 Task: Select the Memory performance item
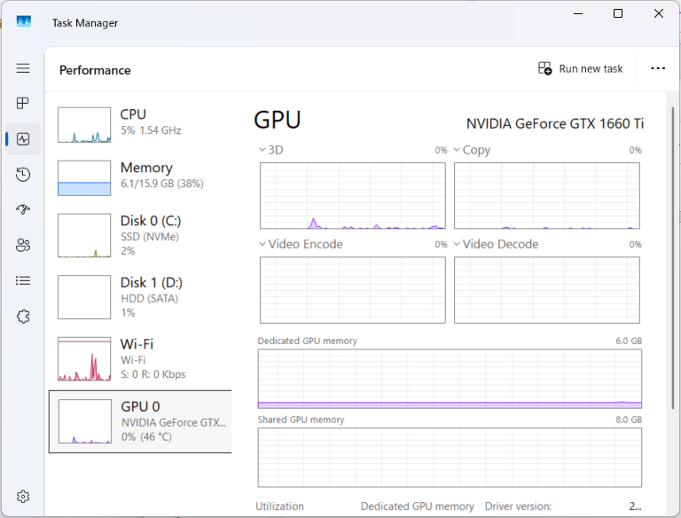(139, 176)
